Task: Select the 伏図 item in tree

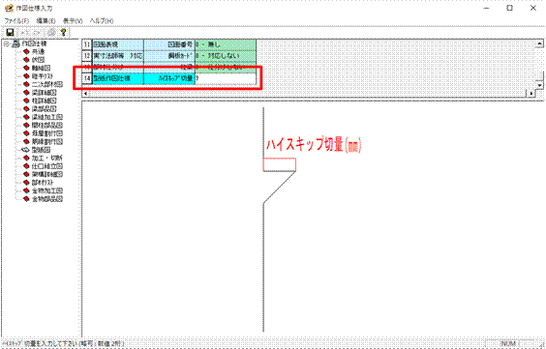Action: tap(38, 60)
